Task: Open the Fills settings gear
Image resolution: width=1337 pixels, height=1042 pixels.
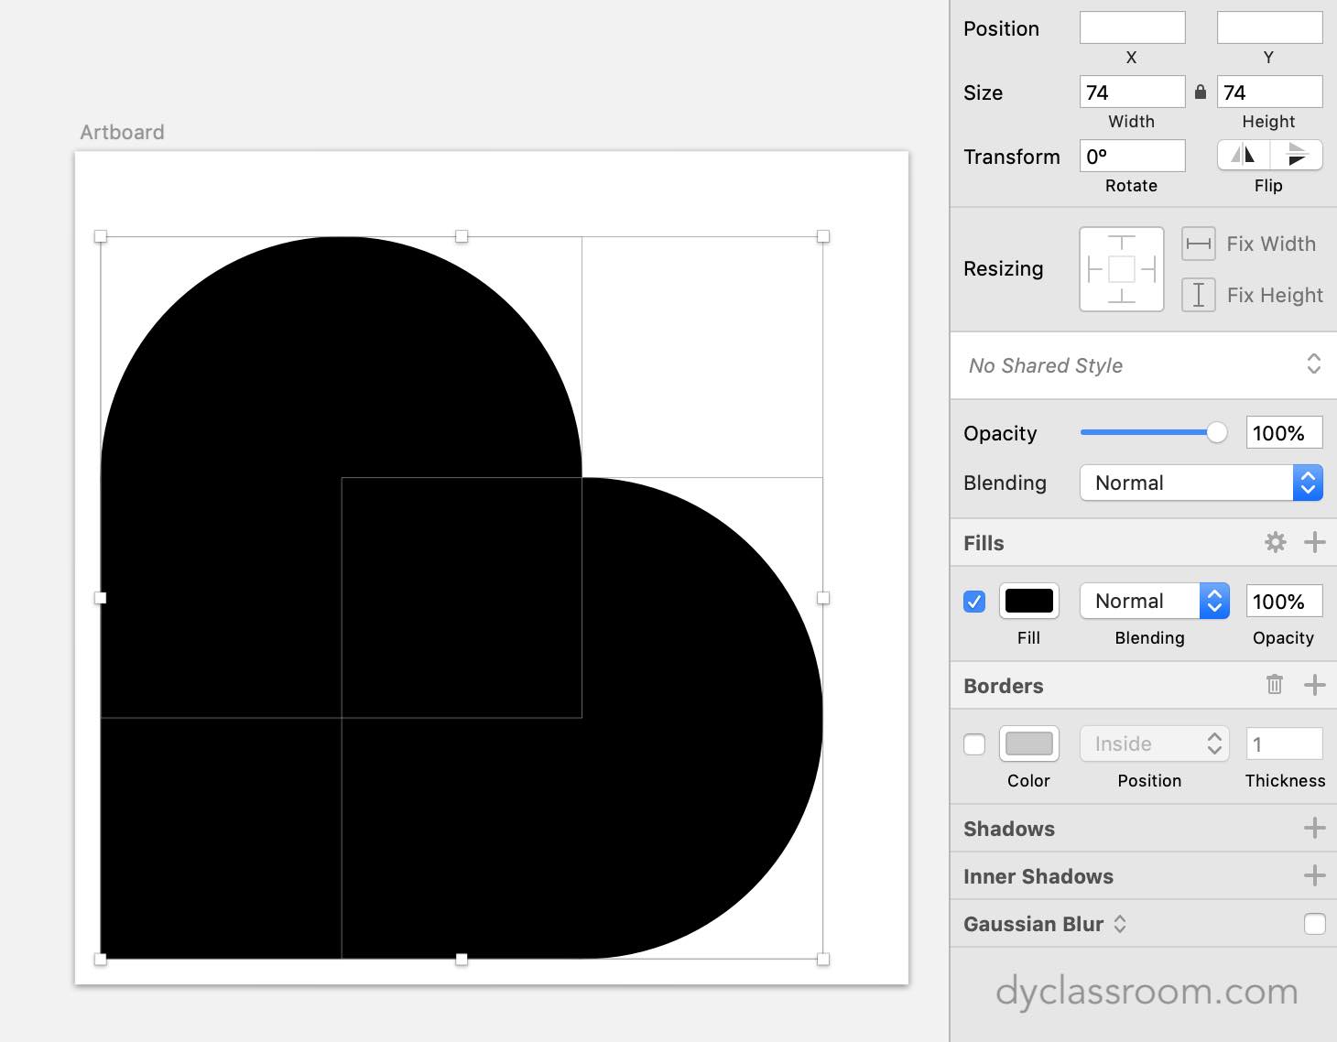Action: (1275, 543)
